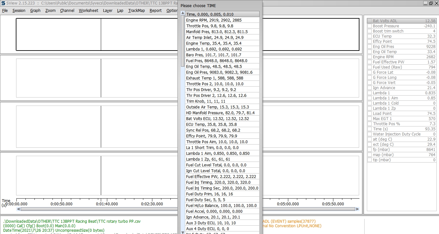Check the Water Injection Duty Cycle box
The height and width of the screenshot is (234, 439).
[x=369, y=134]
